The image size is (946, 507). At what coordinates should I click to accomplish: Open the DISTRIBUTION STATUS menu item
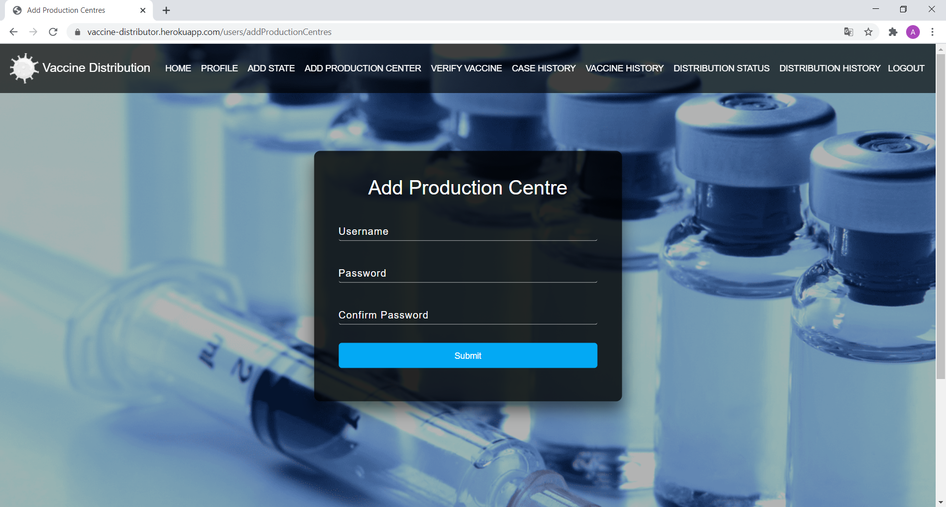[721, 68]
